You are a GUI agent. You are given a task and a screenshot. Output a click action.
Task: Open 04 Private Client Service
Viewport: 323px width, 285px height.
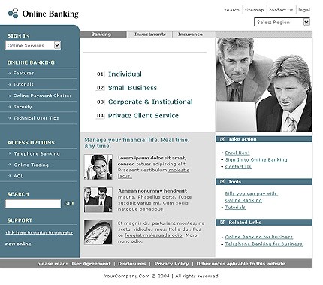137,116
